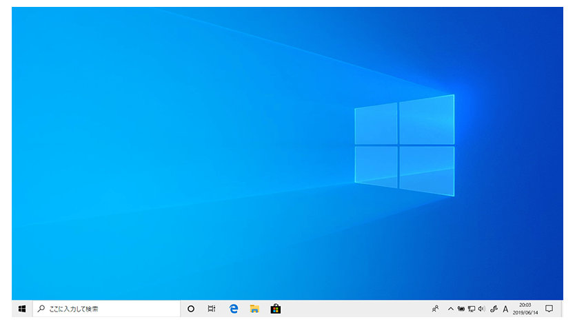Open network connection status icon
Image resolution: width=575 pixels, height=324 pixels.
[472, 309]
